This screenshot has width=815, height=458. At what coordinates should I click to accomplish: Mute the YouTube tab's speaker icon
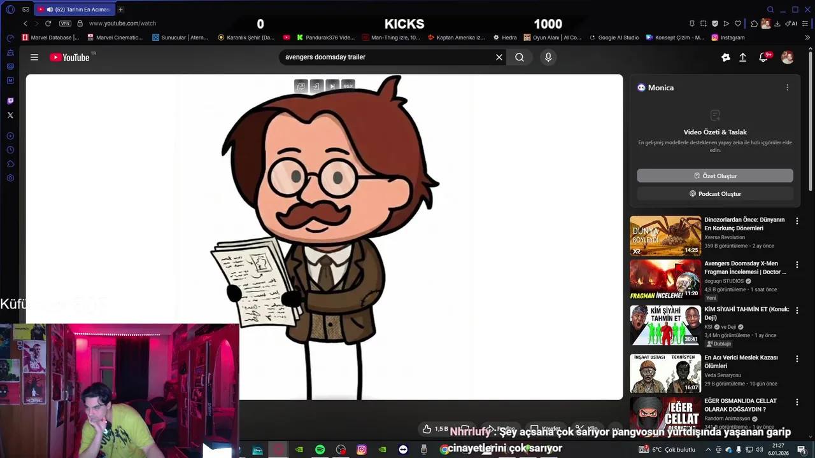coord(50,10)
